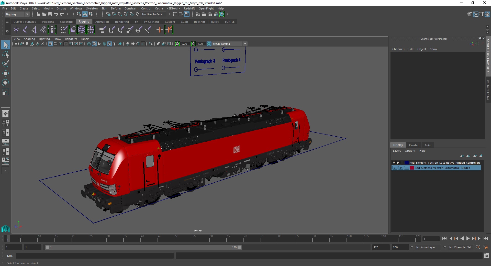Click the controllers layer blue color swatch
Image resolution: width=491 pixels, height=266 pixels.
(406, 163)
